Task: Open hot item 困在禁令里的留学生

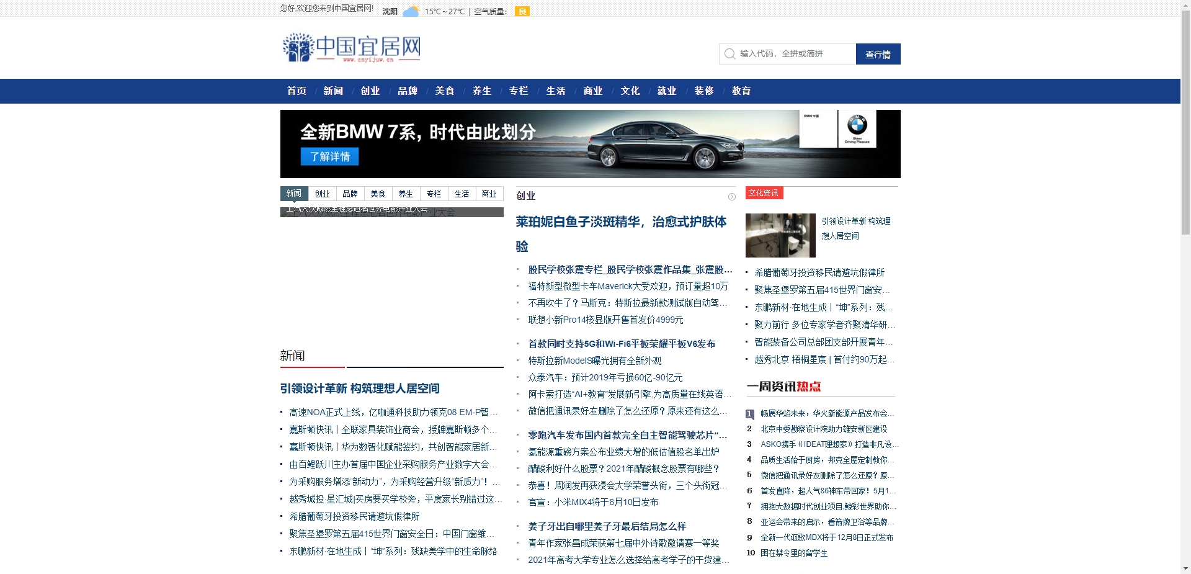Action: (x=794, y=553)
